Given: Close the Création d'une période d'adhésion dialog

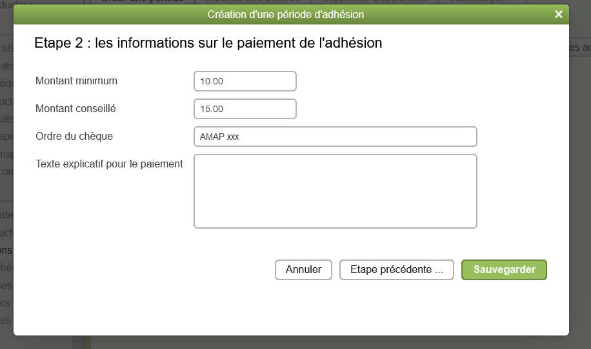Looking at the screenshot, I should tap(559, 14).
